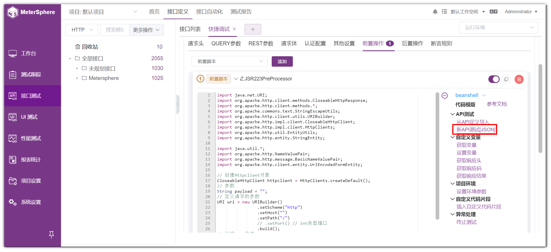This screenshot has width=551, height=252.
Task: Open the UI 测试 module
Action: coord(29,117)
